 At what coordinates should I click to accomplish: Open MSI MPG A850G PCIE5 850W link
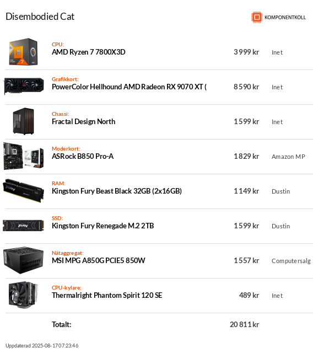[x=99, y=260]
